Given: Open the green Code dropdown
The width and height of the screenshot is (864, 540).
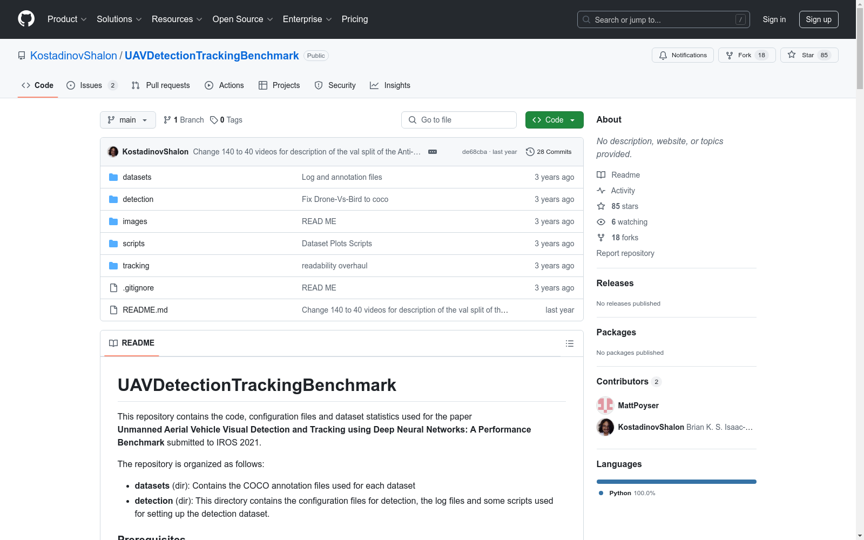Looking at the screenshot, I should [x=554, y=120].
